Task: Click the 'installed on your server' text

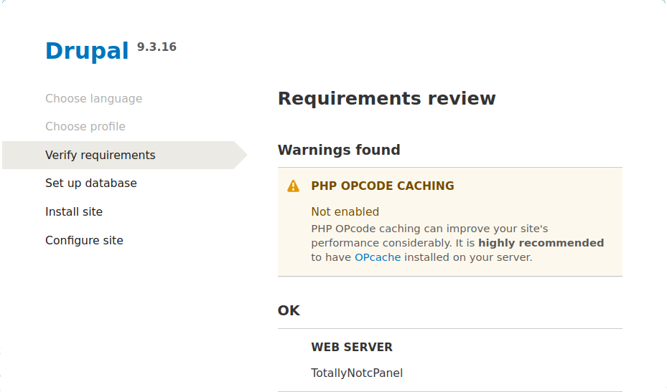Action: pyautogui.click(x=468, y=257)
